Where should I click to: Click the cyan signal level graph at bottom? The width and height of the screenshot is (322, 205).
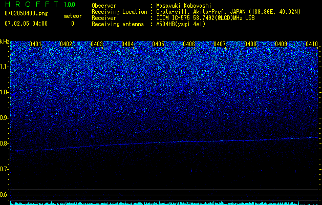pos(164,203)
